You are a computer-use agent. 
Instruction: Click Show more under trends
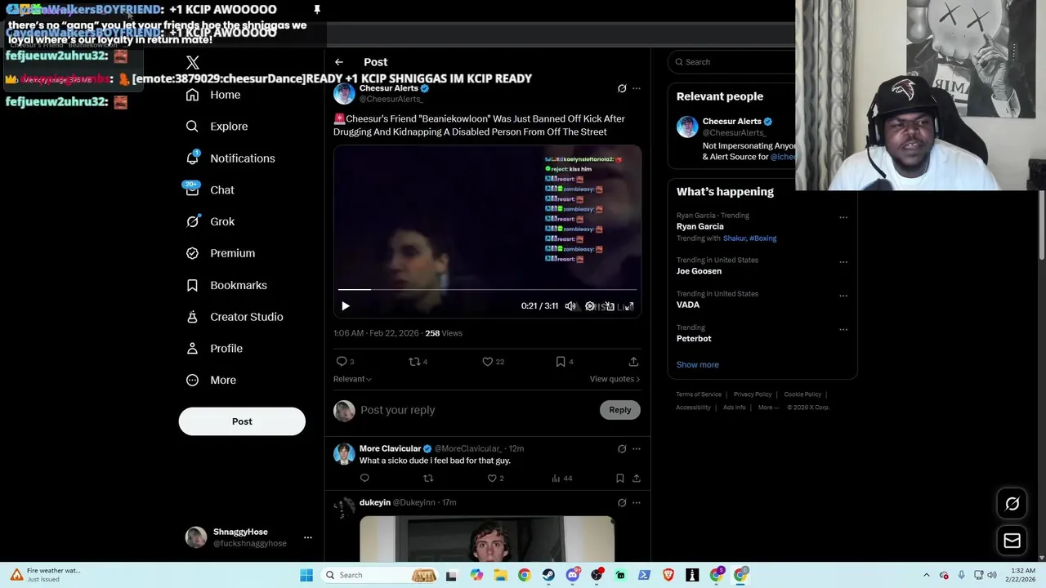(698, 365)
